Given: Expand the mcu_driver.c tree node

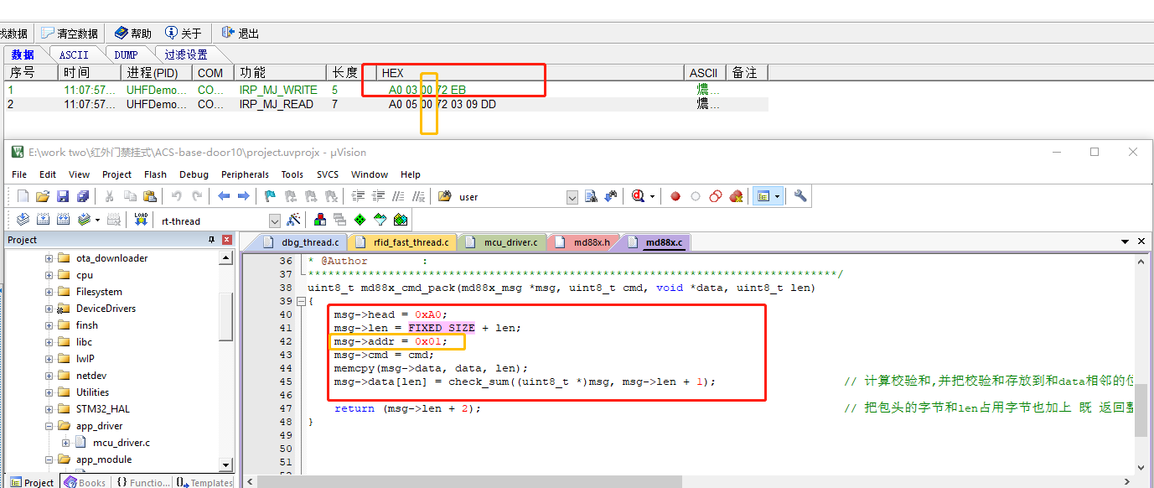Looking at the screenshot, I should [x=65, y=443].
